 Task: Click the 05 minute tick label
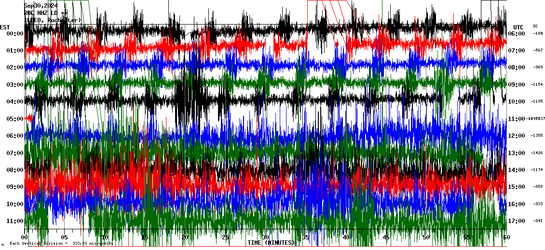65,237
